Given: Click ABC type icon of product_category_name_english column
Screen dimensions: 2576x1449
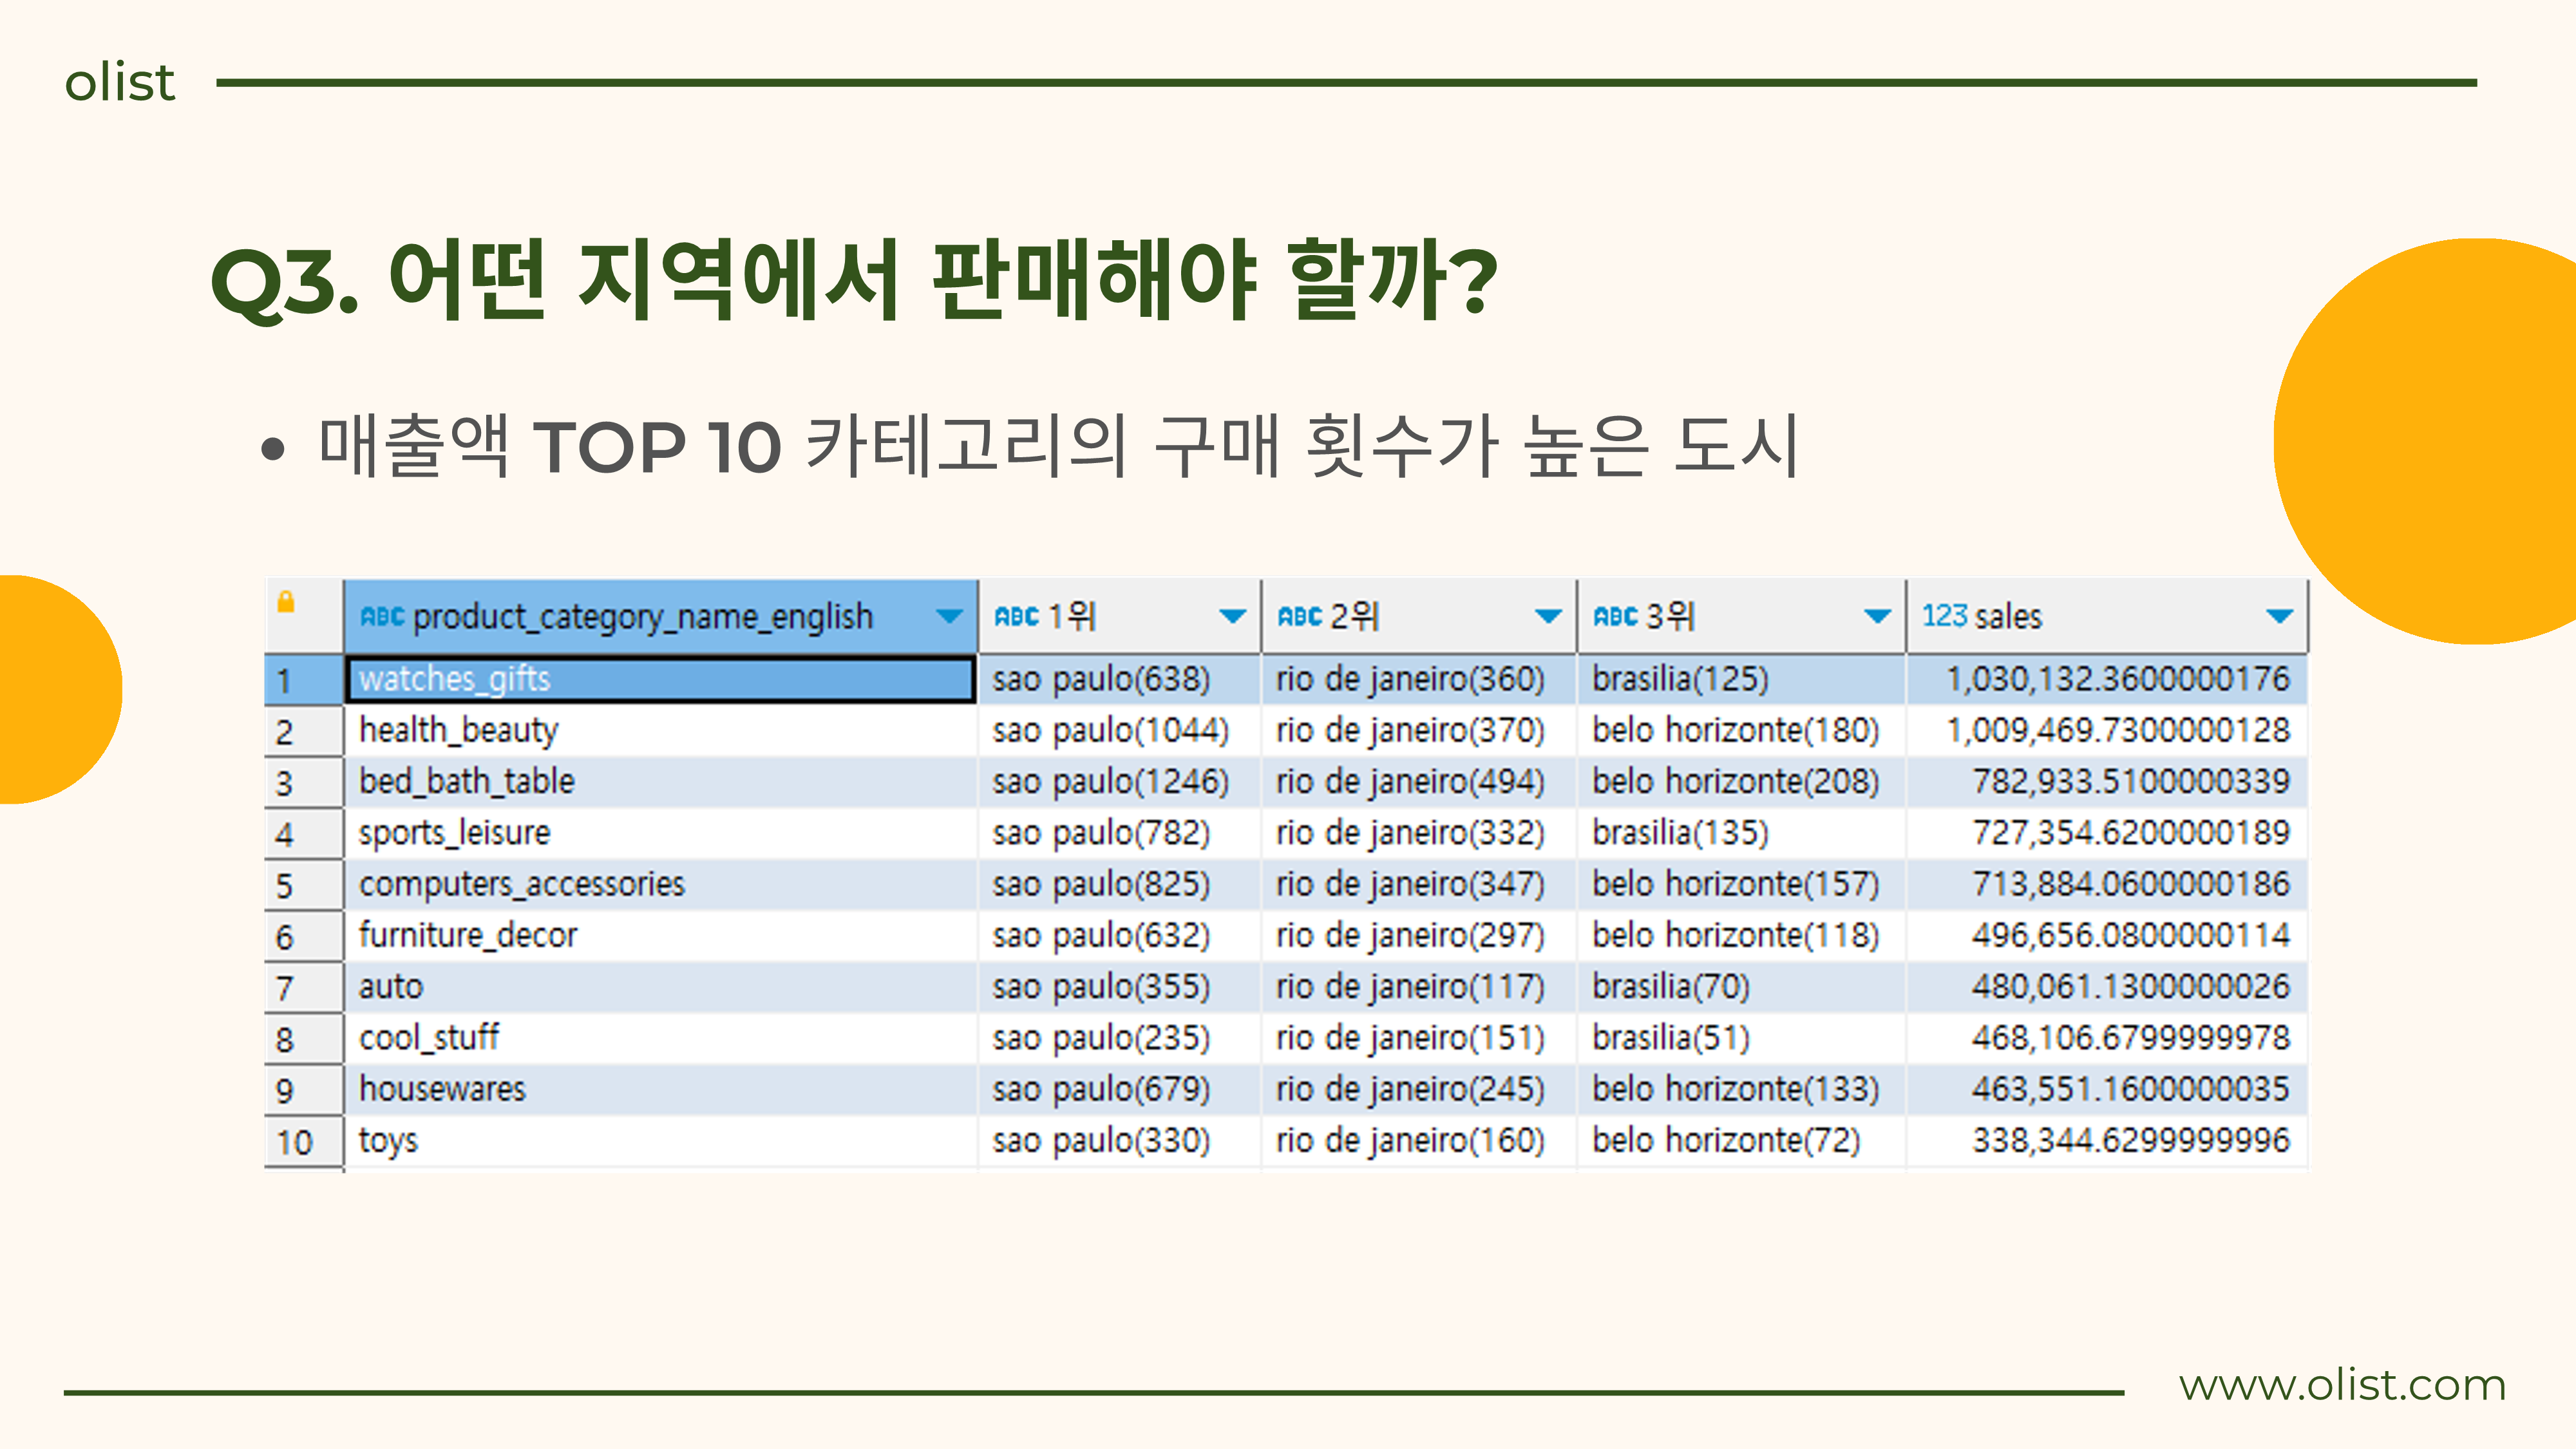Looking at the screenshot, I should click(382, 616).
